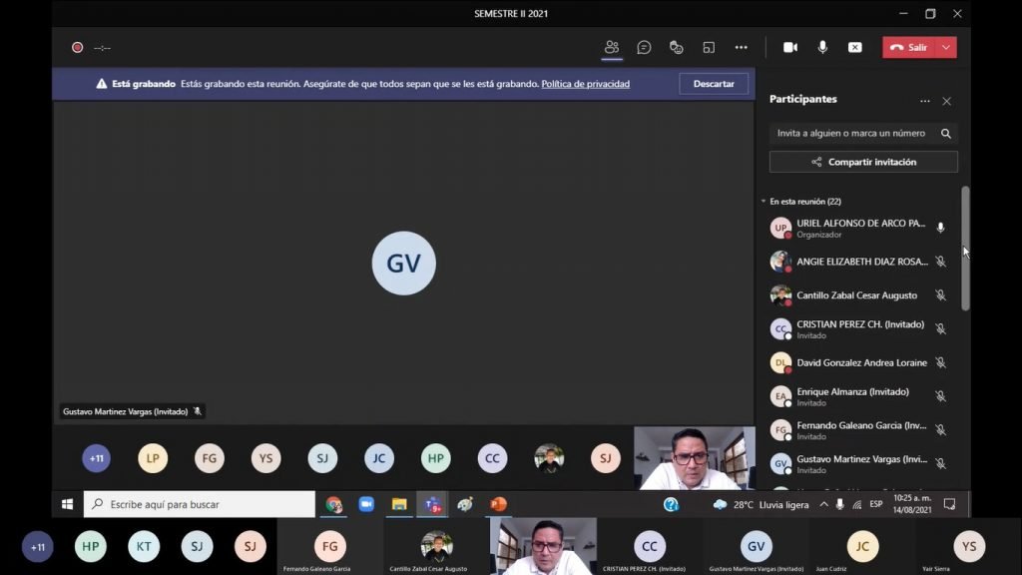
Task: Open PowerPoint from the Windows taskbar
Action: click(x=498, y=504)
